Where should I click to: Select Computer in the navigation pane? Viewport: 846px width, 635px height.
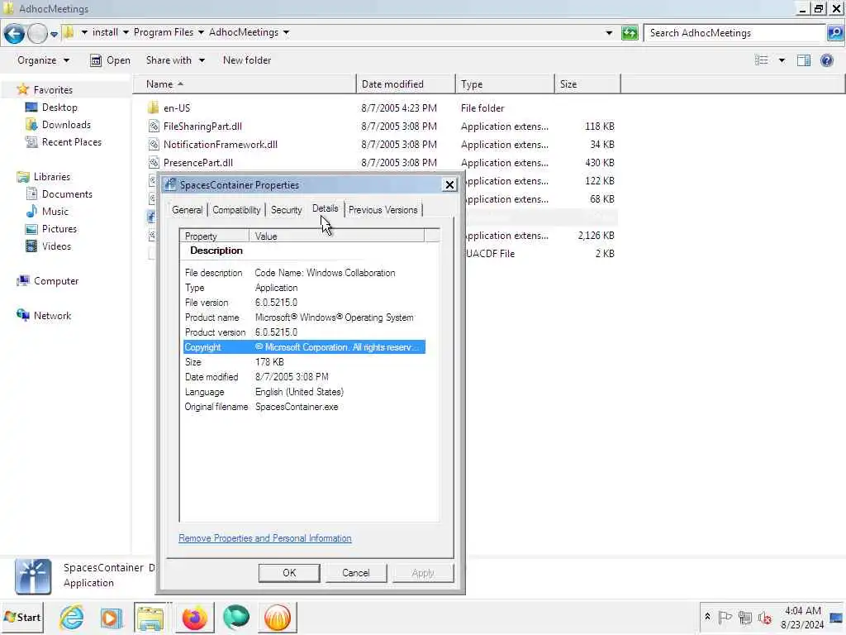(56, 281)
